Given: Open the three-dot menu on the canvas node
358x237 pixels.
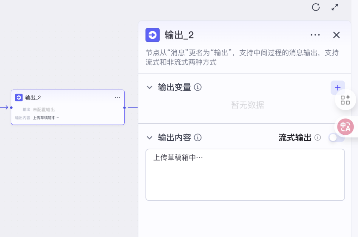Looking at the screenshot, I should (x=117, y=98).
